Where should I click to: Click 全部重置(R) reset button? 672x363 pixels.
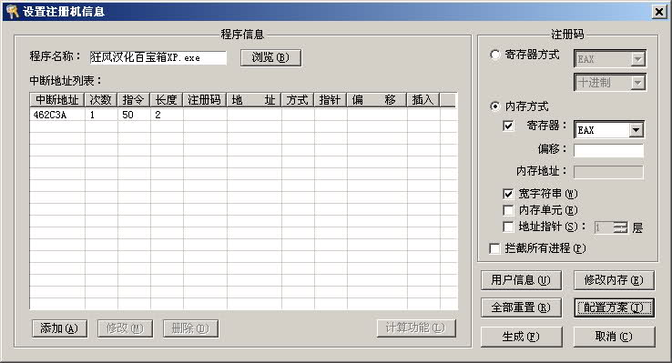[x=521, y=308]
